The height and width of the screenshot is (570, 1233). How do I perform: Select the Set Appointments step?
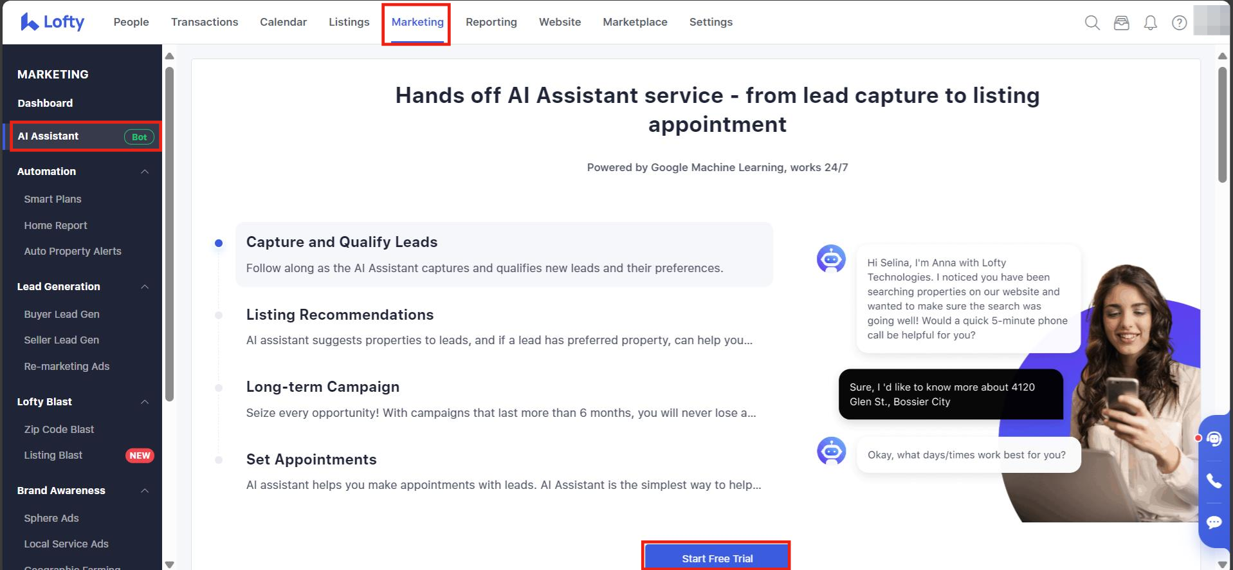[x=504, y=472]
